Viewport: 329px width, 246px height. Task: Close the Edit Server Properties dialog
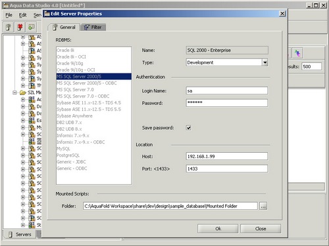click(x=282, y=14)
